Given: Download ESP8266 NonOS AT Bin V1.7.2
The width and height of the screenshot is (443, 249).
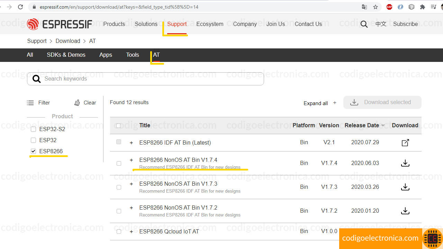Looking at the screenshot, I should pos(405,211).
